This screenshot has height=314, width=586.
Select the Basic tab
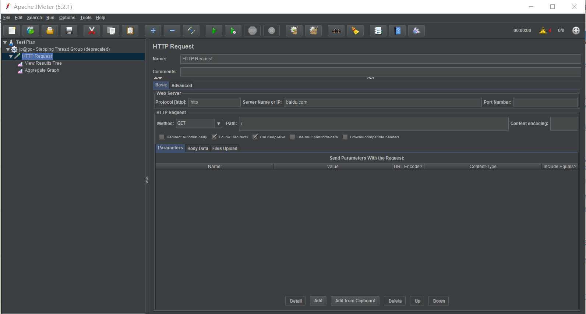(x=161, y=85)
